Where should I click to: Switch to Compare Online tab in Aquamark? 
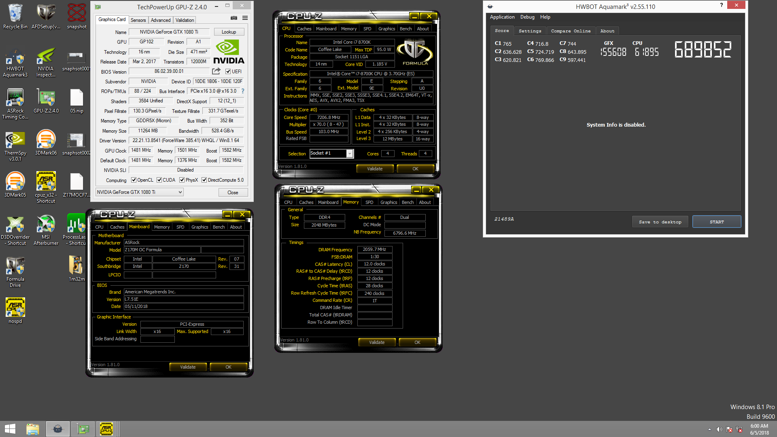click(571, 31)
